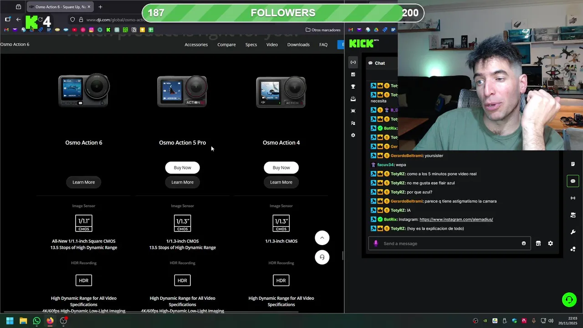Open FAQ in the top navigation

click(323, 45)
